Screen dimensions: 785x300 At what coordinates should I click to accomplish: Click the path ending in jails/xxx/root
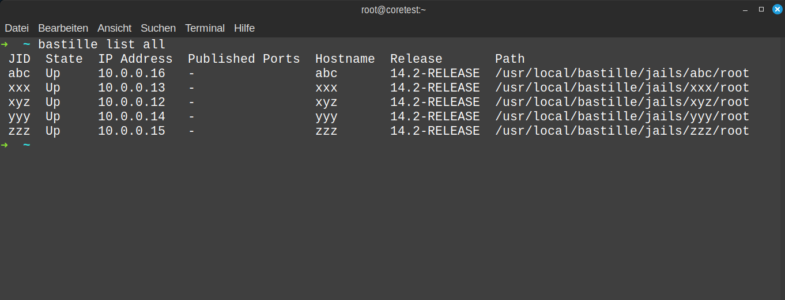pos(622,88)
